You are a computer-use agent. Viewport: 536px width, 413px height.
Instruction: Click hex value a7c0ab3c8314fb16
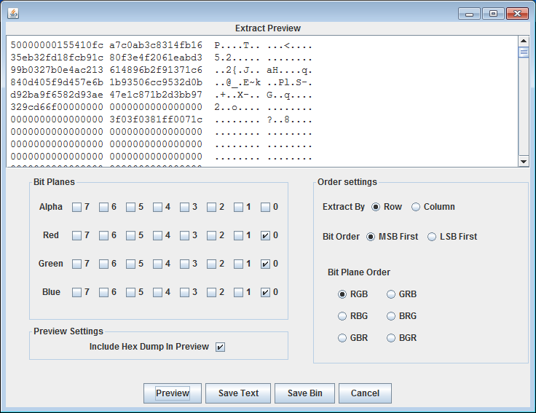pyautogui.click(x=156, y=45)
